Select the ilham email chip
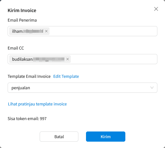Viewport: 165px width, 148px height. pos(28,31)
